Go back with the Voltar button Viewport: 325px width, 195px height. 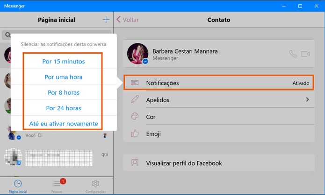click(128, 20)
